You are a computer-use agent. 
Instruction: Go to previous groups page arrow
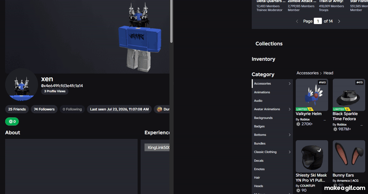click(297, 21)
